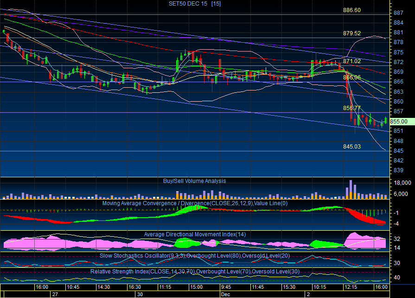This screenshot has width=415, height=298.
Task: Click the 11:45 time axis label
Action: (x=258, y=287)
